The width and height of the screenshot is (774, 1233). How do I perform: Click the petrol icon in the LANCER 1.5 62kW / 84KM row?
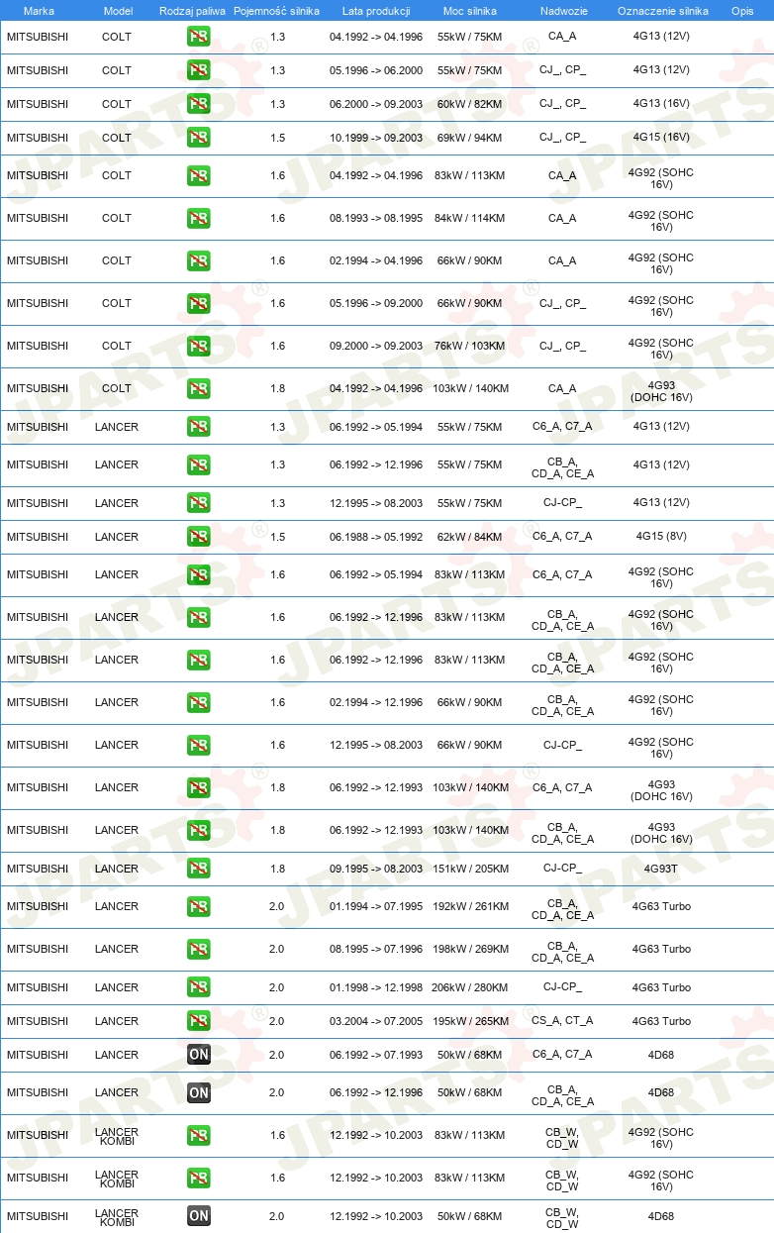coord(199,537)
